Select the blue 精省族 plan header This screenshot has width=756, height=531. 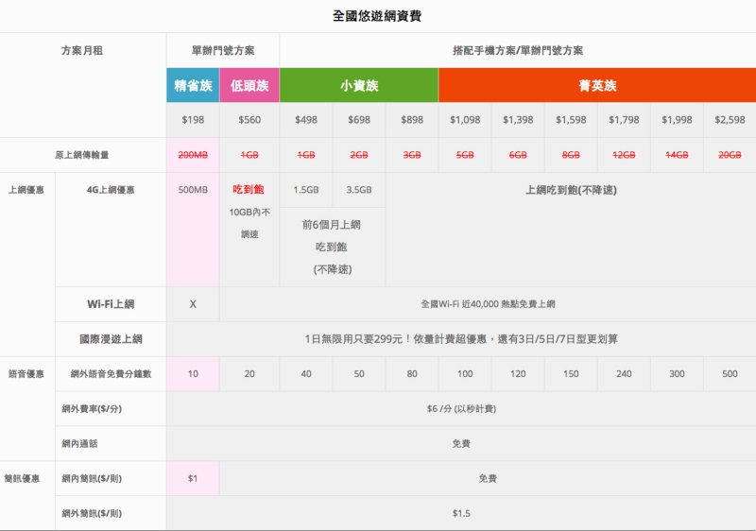click(193, 86)
